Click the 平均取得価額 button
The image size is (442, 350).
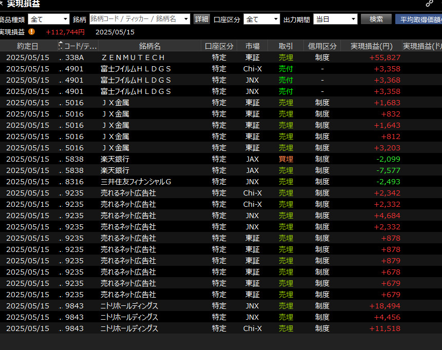pyautogui.click(x=418, y=19)
